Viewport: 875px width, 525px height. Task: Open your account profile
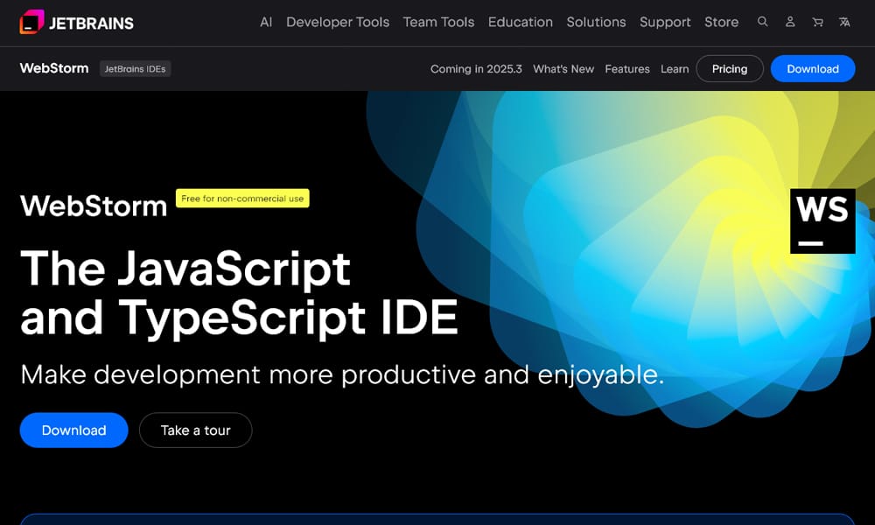(790, 22)
